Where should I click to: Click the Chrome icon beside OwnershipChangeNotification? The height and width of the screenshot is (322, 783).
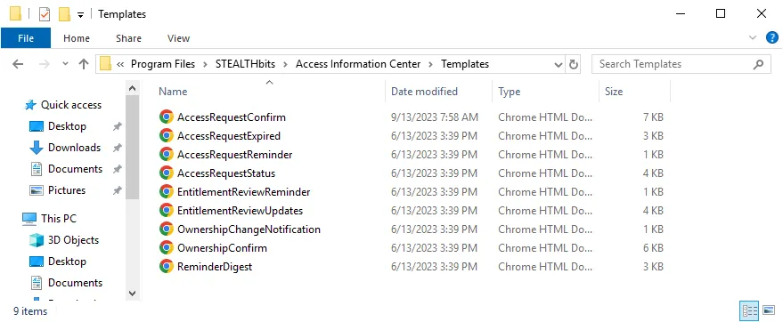pos(167,229)
